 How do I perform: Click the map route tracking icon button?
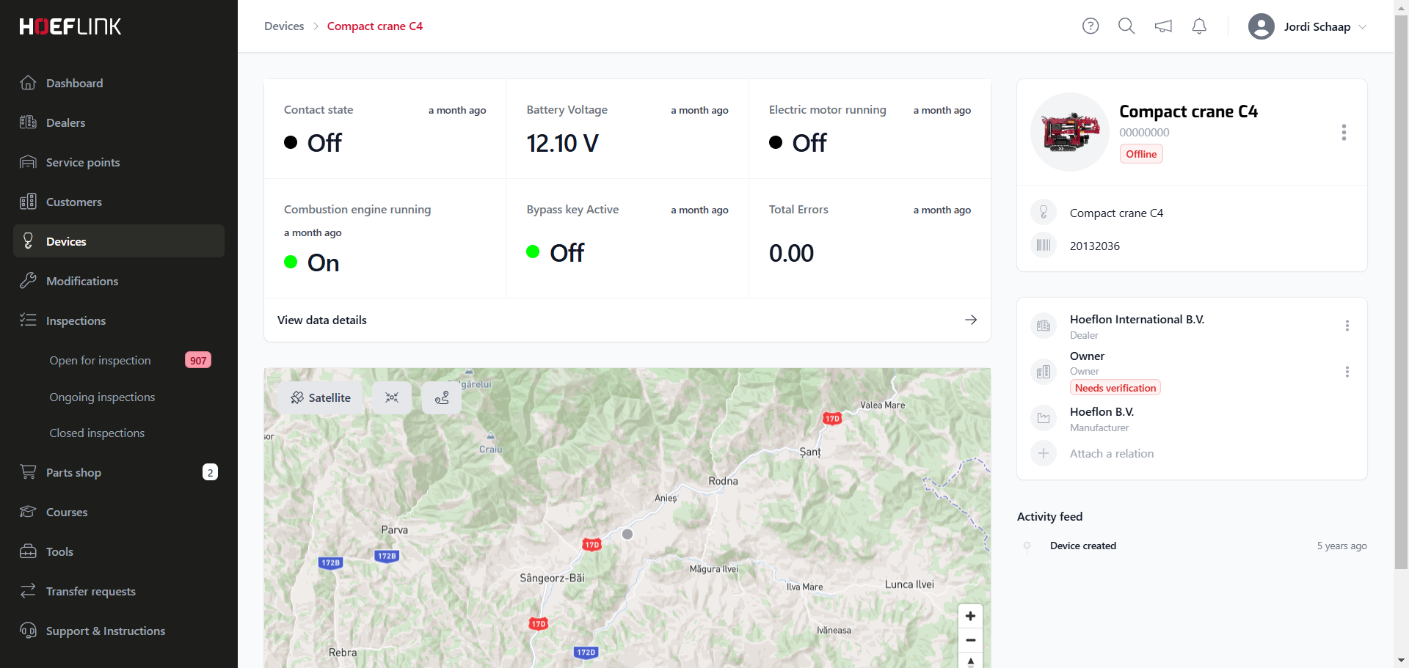click(x=442, y=397)
